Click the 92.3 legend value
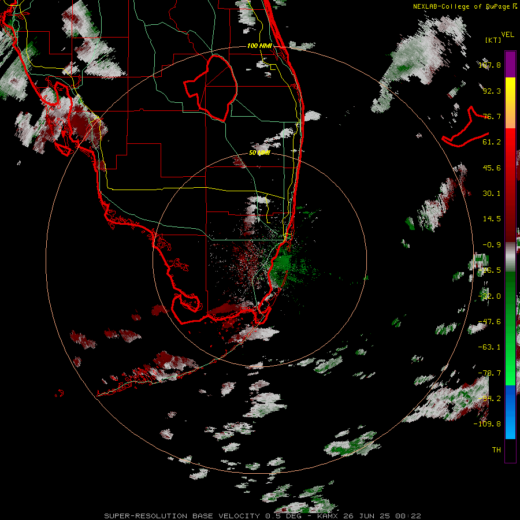520x520 pixels. pos(492,91)
